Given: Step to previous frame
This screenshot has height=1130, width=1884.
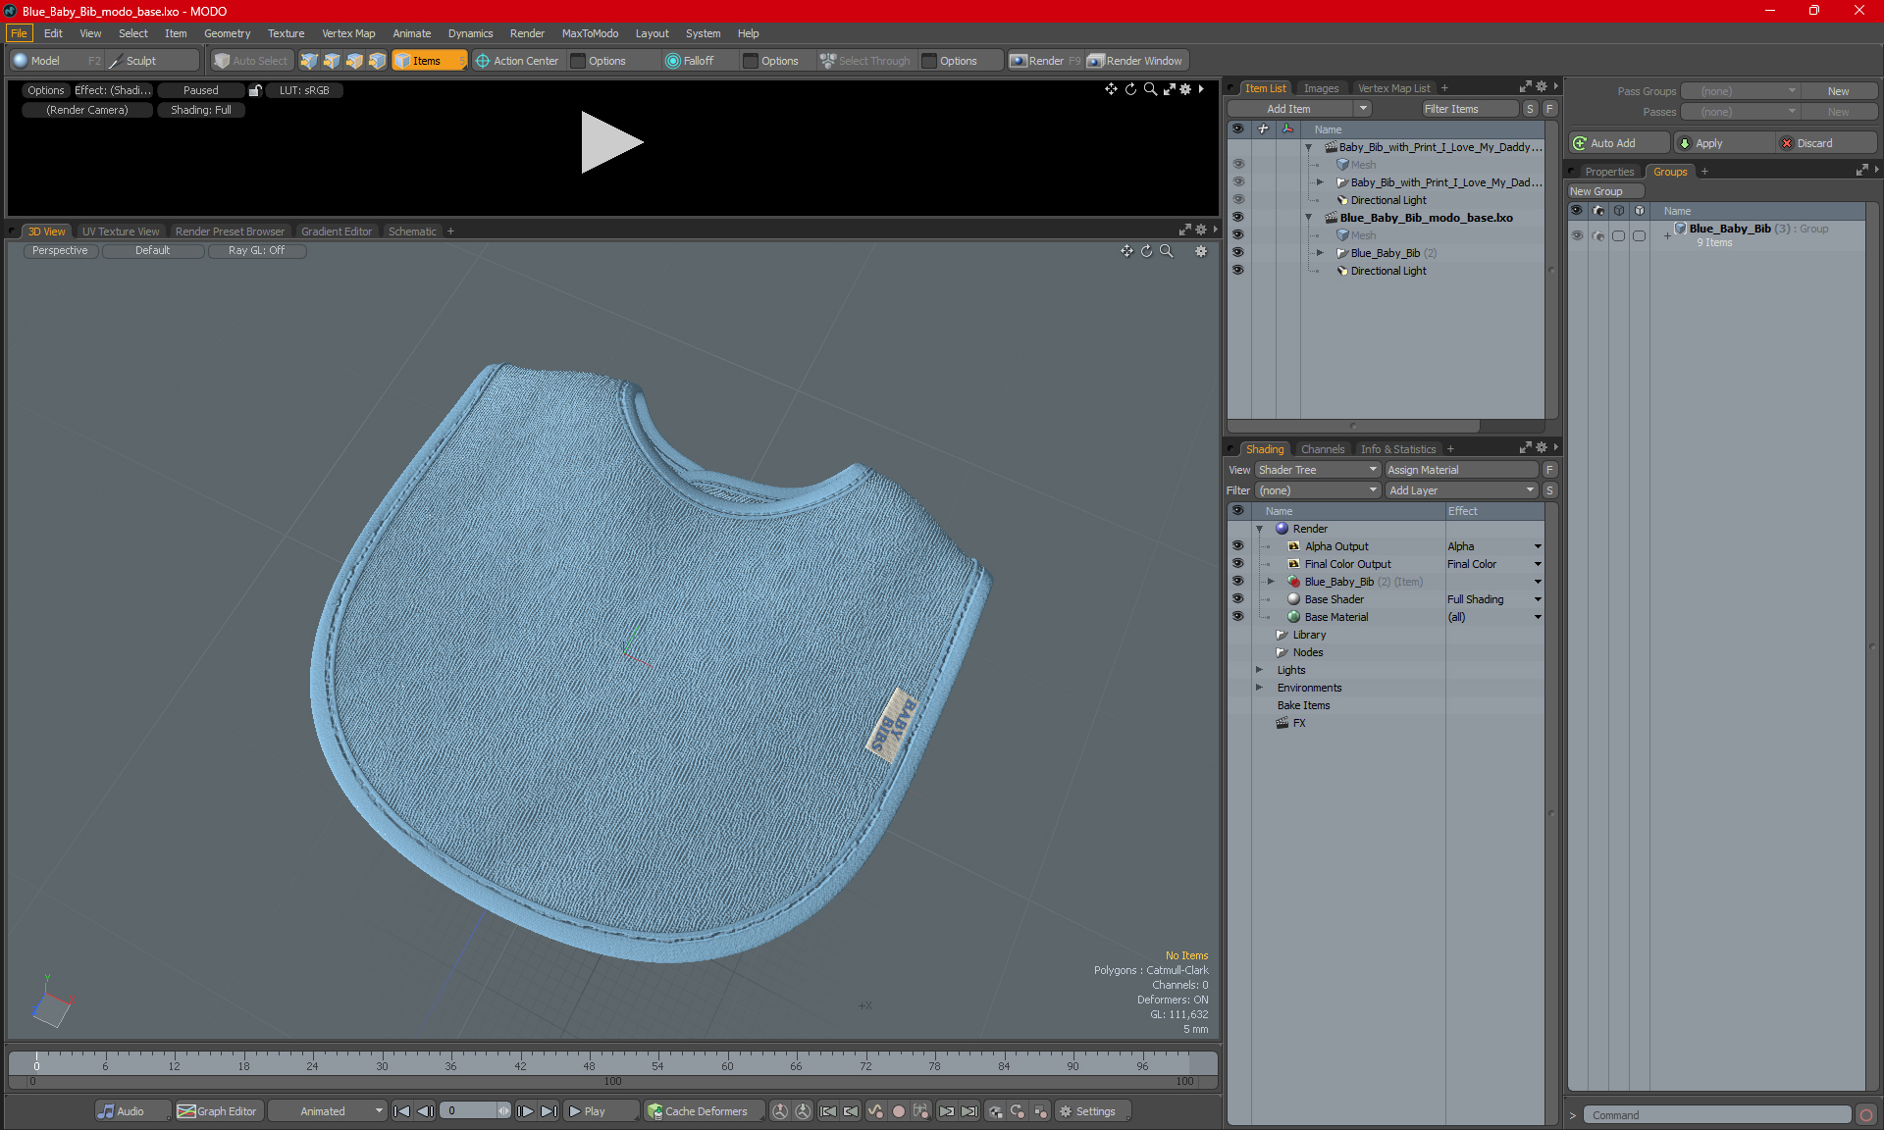Looking at the screenshot, I should [x=425, y=1111].
